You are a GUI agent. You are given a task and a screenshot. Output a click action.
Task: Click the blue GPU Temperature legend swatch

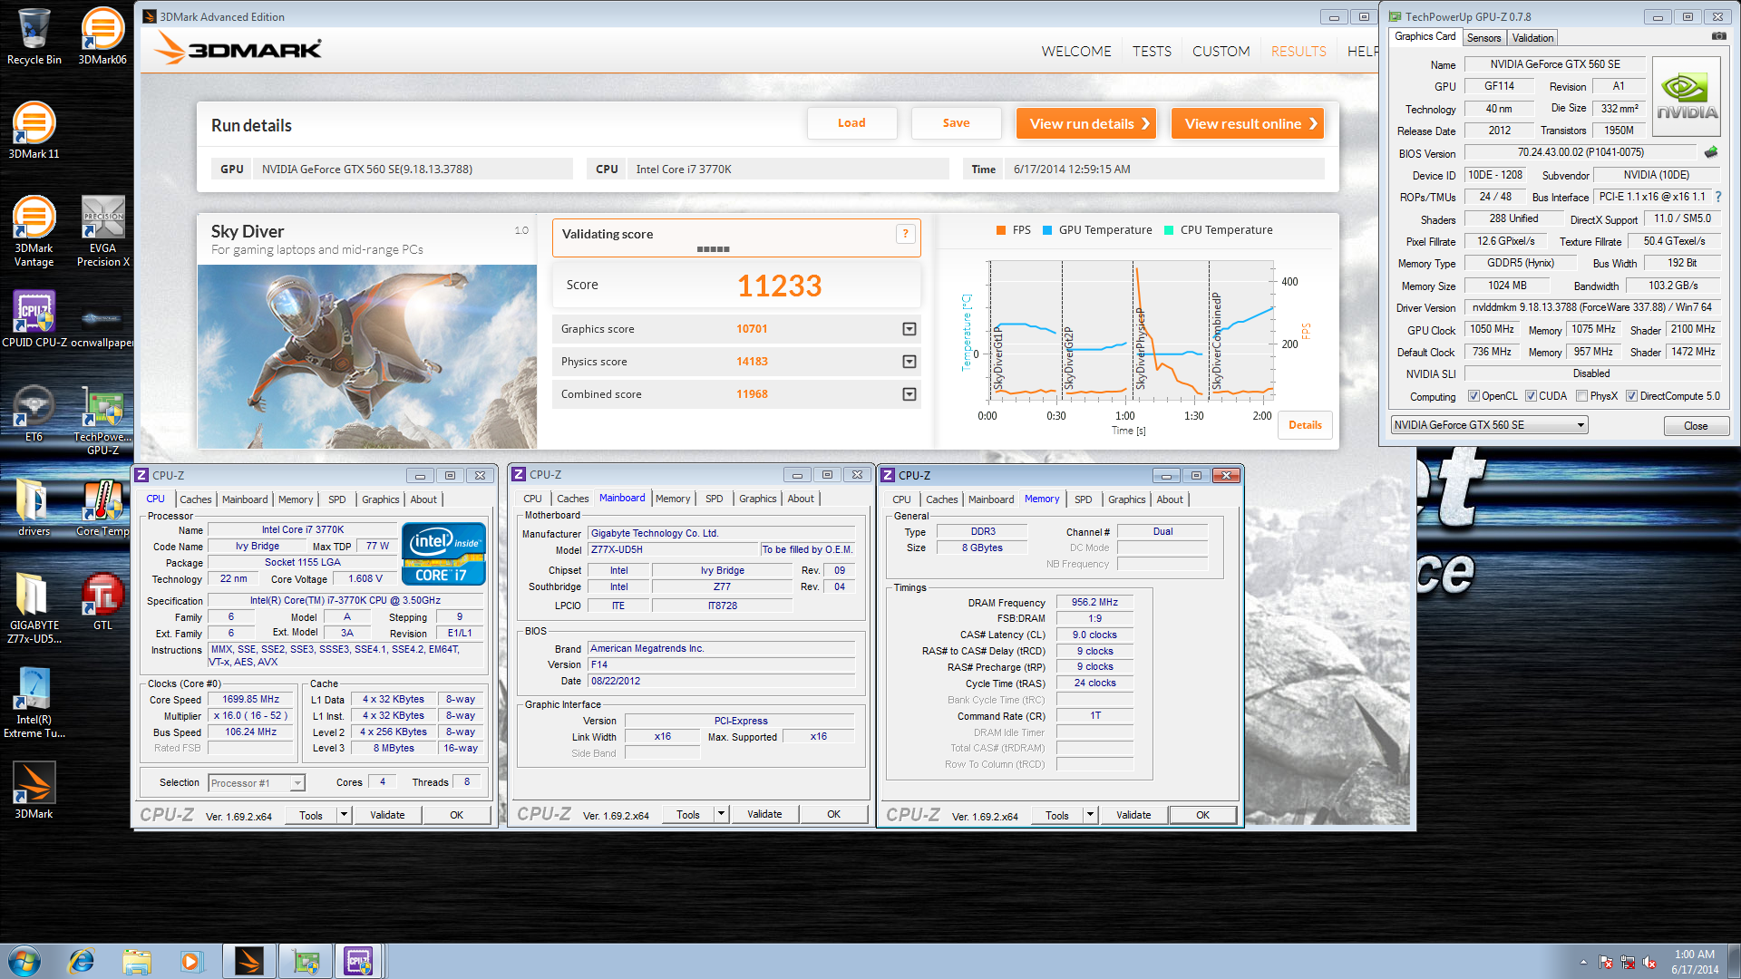coord(1047,230)
